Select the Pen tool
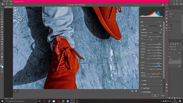The image size is (183, 103). point(2,47)
